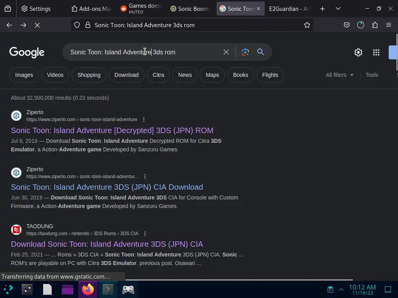
Task: Open new tab with plus button
Action: click(322, 9)
